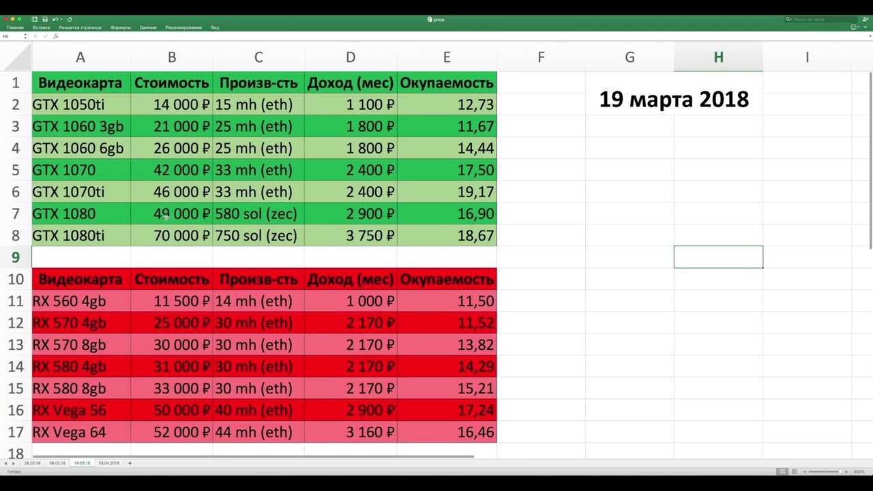Image resolution: width=873 pixels, height=491 pixels.
Task: Select column B header
Action: [x=172, y=57]
